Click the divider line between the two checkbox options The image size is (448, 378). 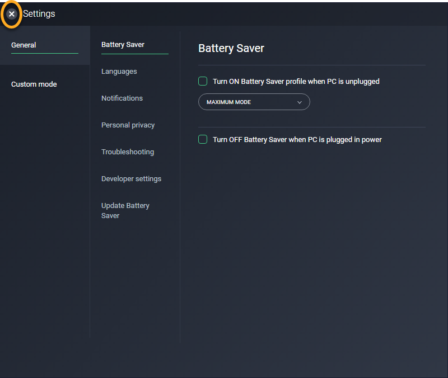[x=312, y=127]
